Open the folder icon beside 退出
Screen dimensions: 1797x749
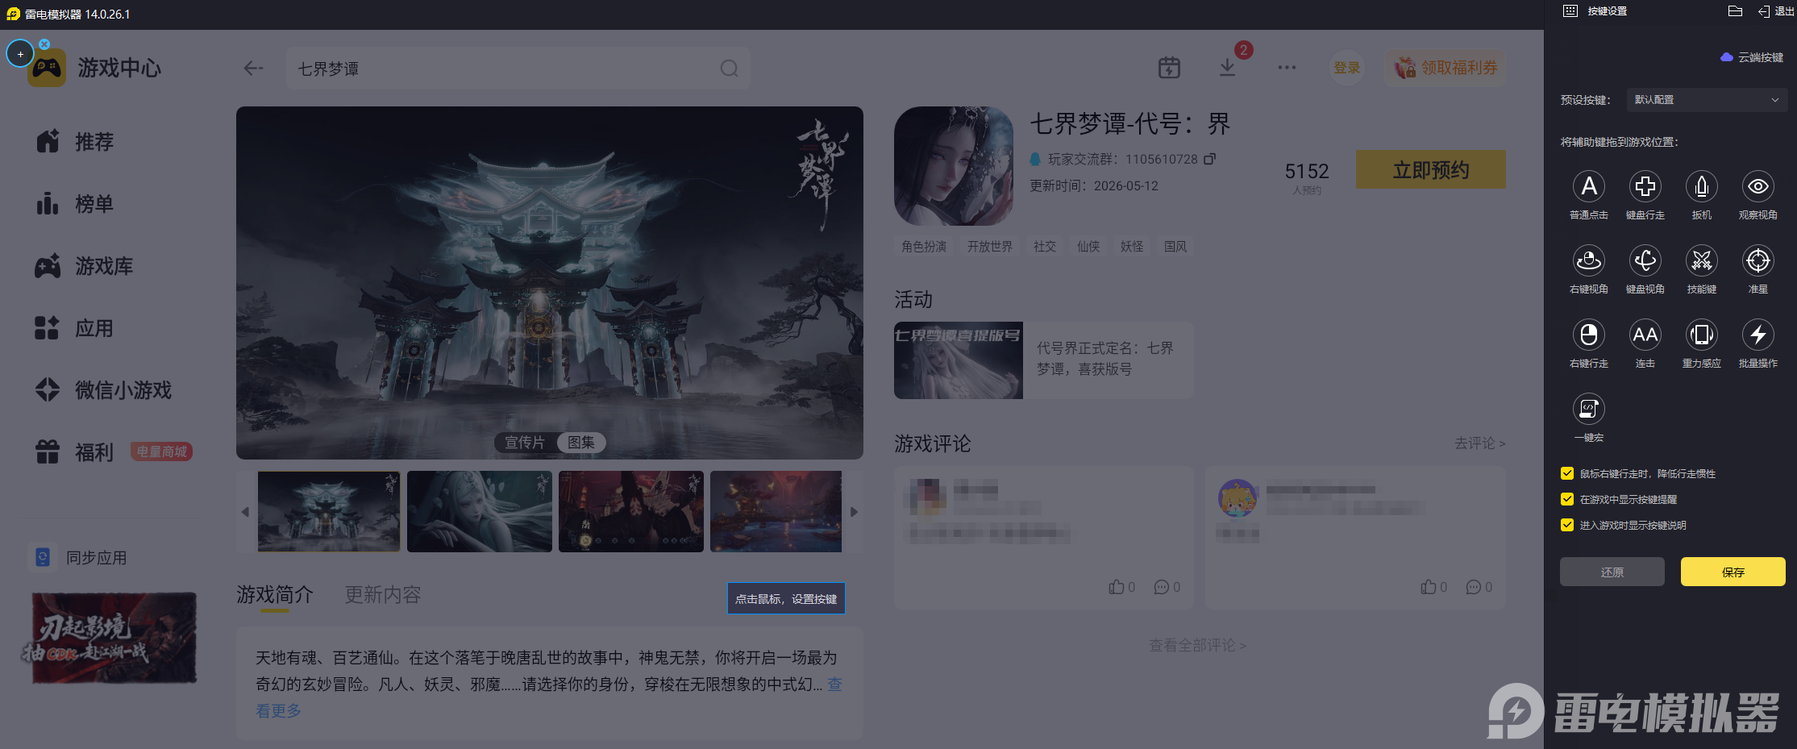[x=1735, y=11]
